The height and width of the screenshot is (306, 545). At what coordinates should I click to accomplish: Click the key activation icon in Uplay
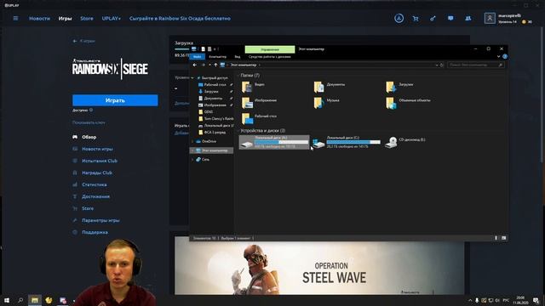[x=433, y=19]
